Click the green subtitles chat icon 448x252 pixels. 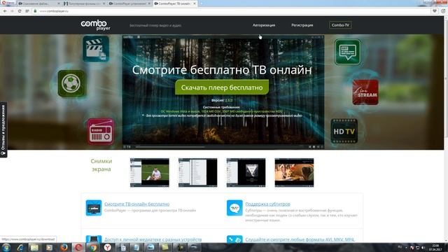tap(347, 52)
